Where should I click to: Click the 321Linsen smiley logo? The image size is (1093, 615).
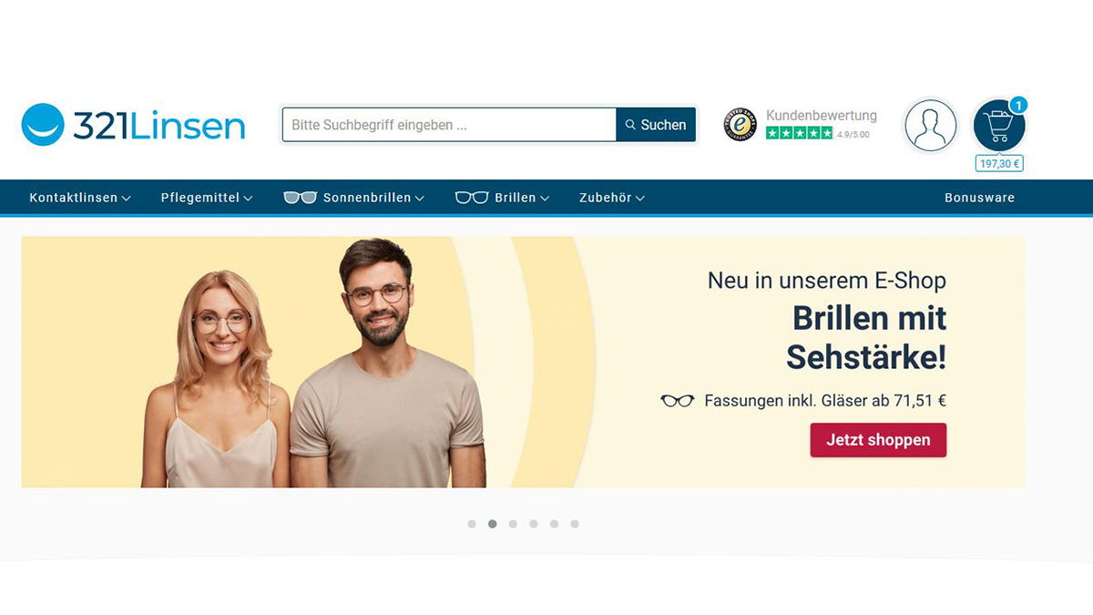pos(43,125)
